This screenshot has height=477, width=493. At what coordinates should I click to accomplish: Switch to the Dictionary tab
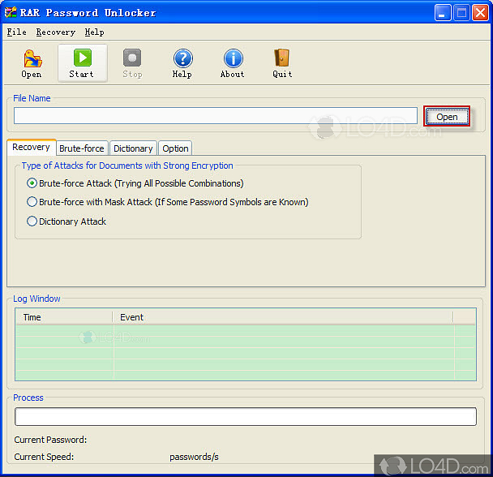133,148
